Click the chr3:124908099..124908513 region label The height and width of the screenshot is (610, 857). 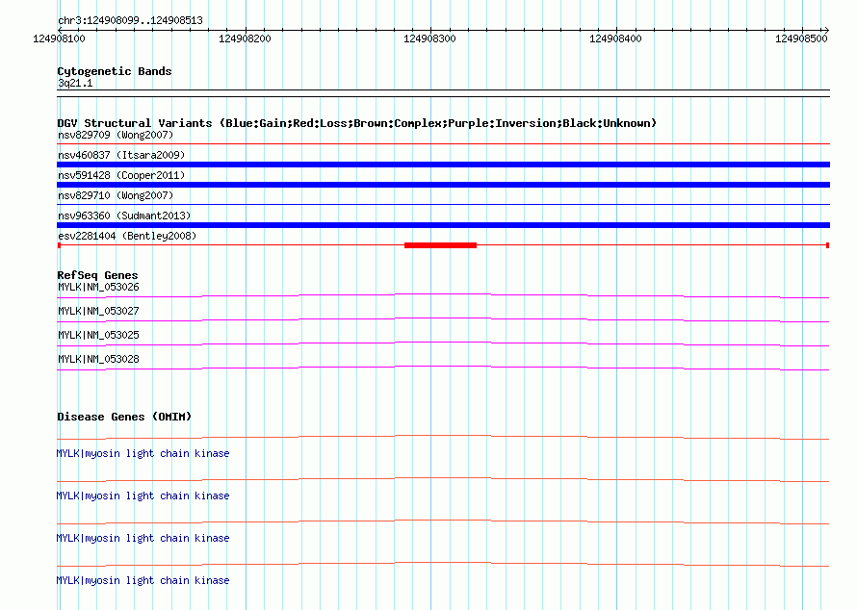tap(130, 20)
